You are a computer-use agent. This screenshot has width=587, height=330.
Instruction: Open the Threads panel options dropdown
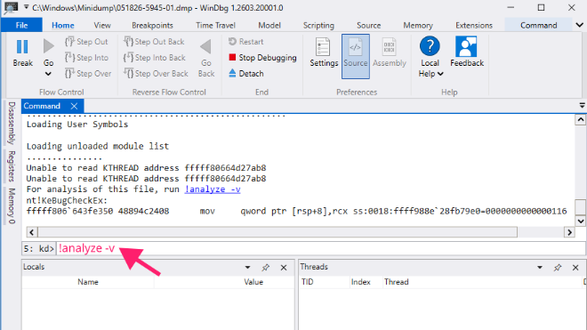540,268
